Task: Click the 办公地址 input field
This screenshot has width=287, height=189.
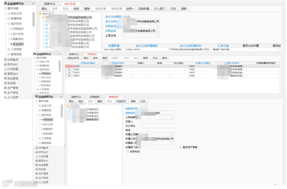Action: click(157, 126)
